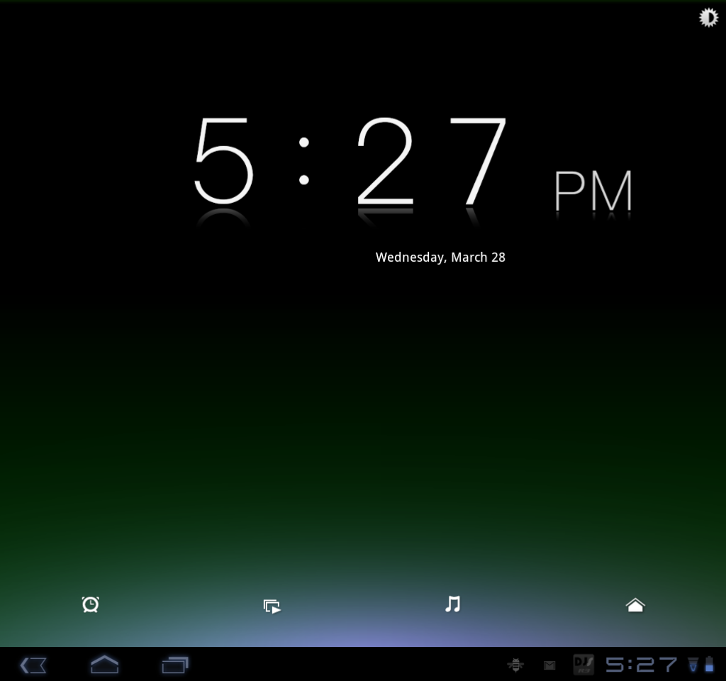726x681 pixels.
Task: Select the date Wednesday, March 28
Action: pos(440,257)
